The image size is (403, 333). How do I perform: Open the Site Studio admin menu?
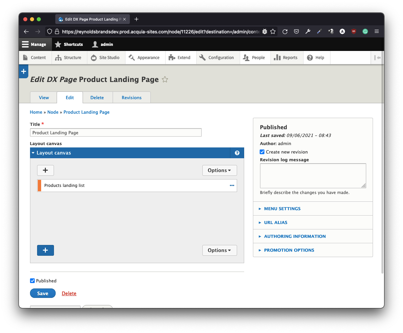click(106, 58)
